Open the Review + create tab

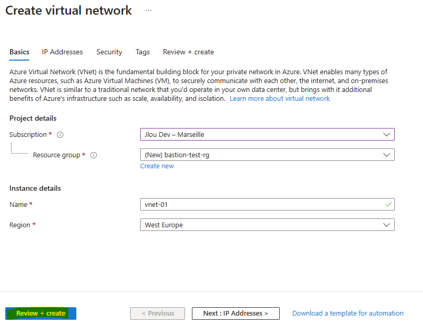188,52
